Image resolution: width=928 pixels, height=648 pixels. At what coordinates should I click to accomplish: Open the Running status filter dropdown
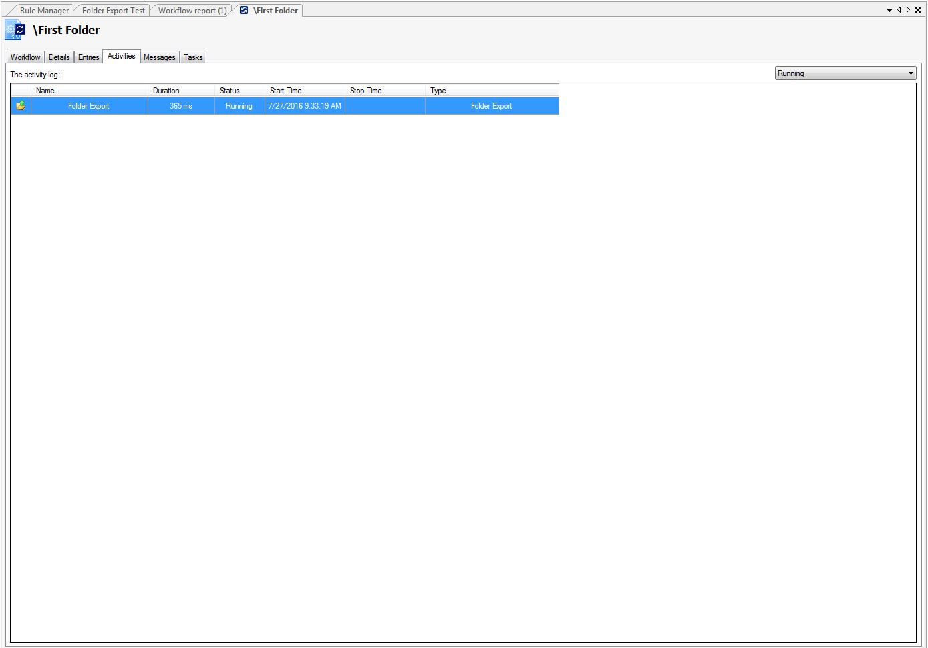click(845, 73)
